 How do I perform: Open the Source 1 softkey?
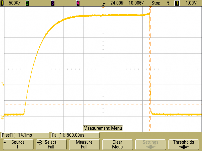tap(18, 144)
